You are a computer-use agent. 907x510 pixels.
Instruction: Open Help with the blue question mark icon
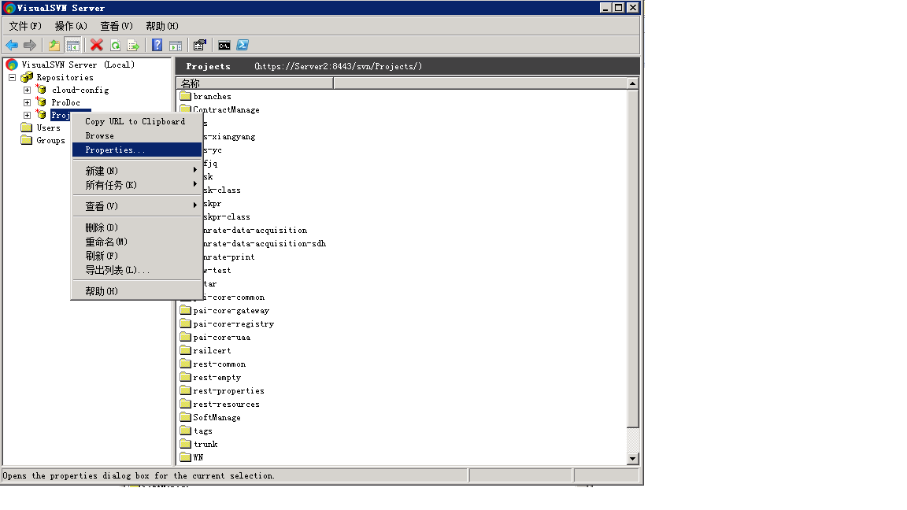pos(157,45)
